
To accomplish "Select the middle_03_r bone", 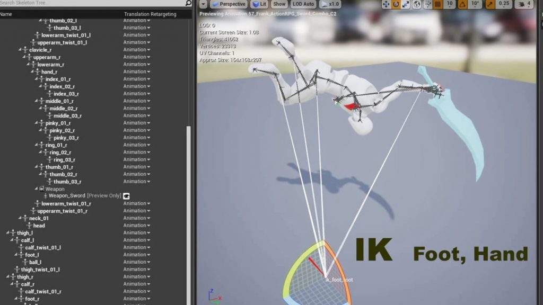I will click(x=67, y=116).
